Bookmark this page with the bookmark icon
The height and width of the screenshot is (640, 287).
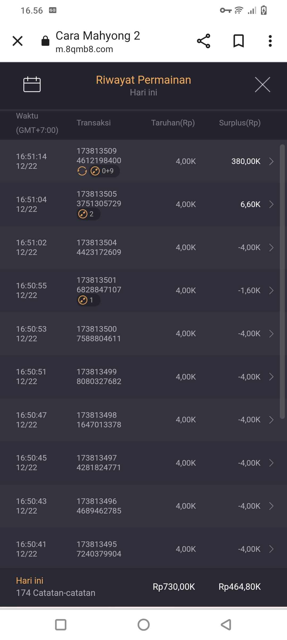(x=238, y=41)
